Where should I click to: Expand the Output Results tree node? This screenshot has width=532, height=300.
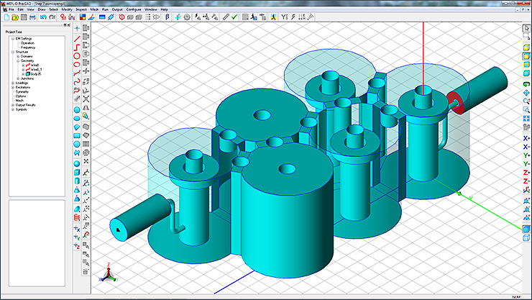click(12, 105)
